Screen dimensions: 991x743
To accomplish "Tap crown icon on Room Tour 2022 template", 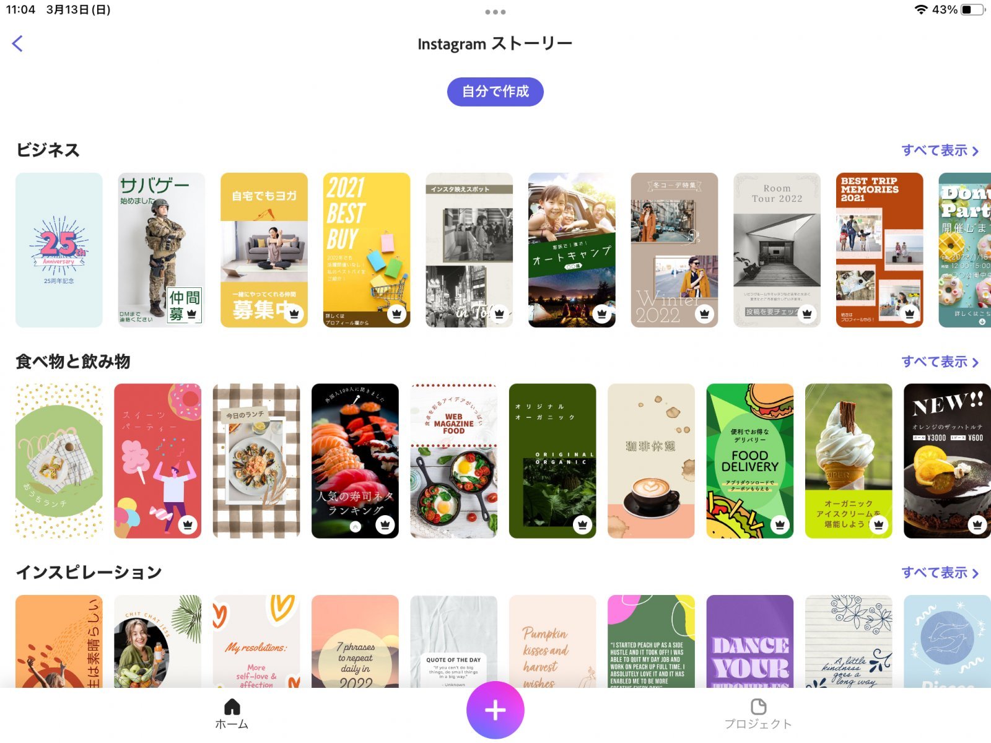I will coord(806,314).
